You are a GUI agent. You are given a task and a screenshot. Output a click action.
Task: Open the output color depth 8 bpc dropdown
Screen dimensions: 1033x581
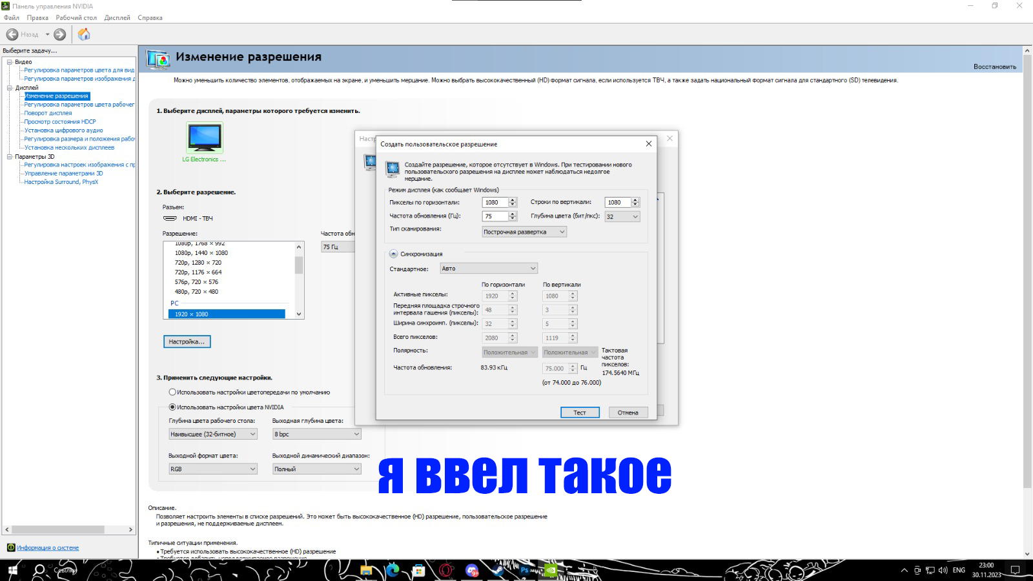(316, 434)
